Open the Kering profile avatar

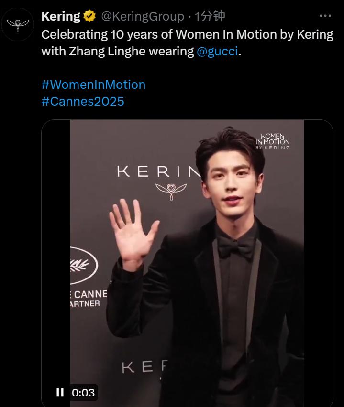coord(18,24)
